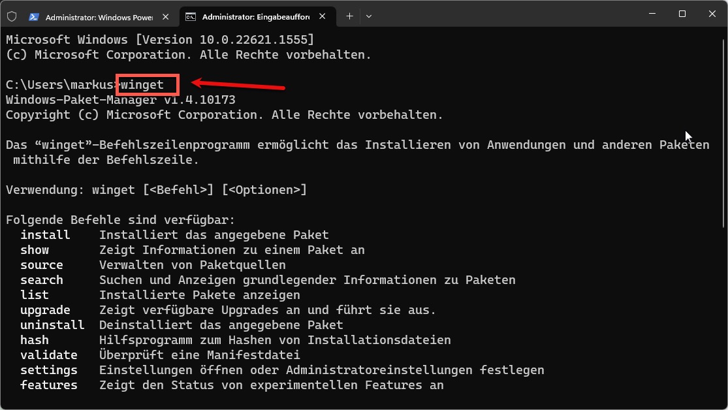Click the upgrade command entry
The image size is (728, 410).
click(45, 309)
